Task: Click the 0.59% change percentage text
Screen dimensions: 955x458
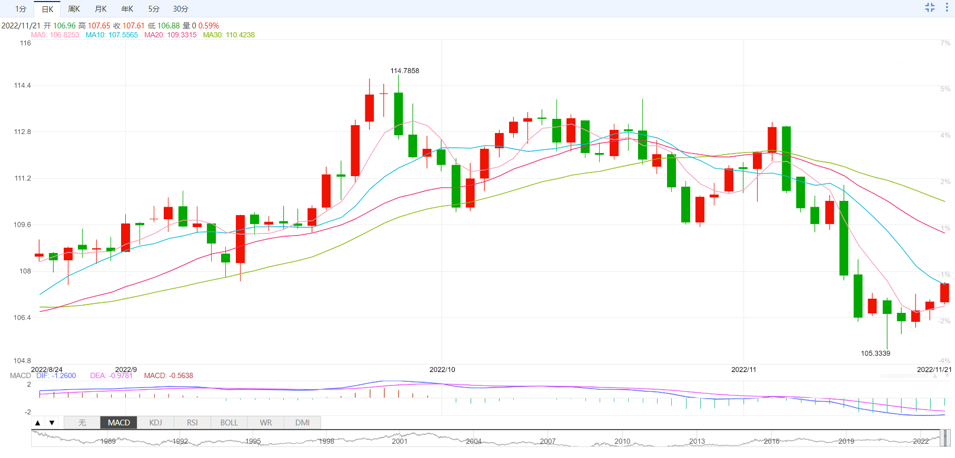Action: [x=208, y=25]
